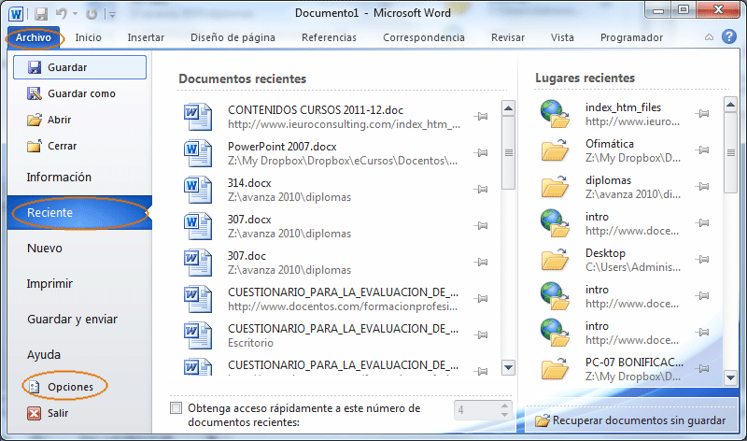Pin the diplomas recent place
The width and height of the screenshot is (747, 441).
tap(702, 187)
